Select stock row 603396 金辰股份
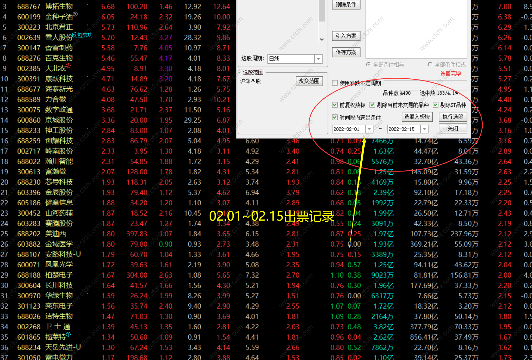This screenshot has width=532, height=360. [45, 192]
